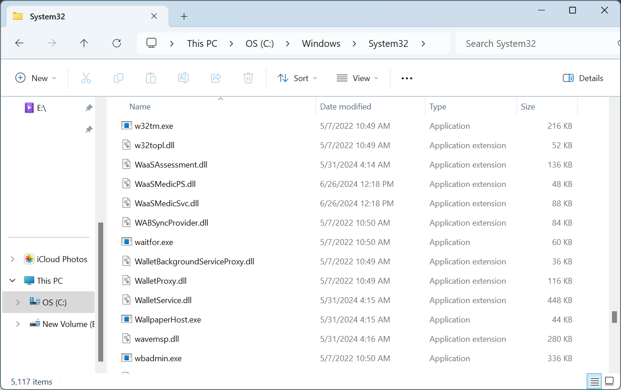
Task: Click the wbadmin.exe file icon
Action: [126, 358]
